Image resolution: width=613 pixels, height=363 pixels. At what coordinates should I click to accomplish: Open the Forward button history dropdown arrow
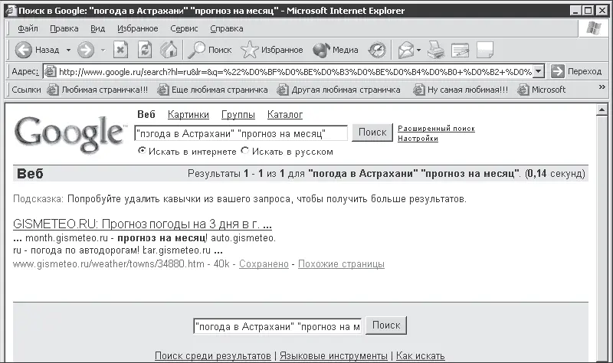pos(103,50)
